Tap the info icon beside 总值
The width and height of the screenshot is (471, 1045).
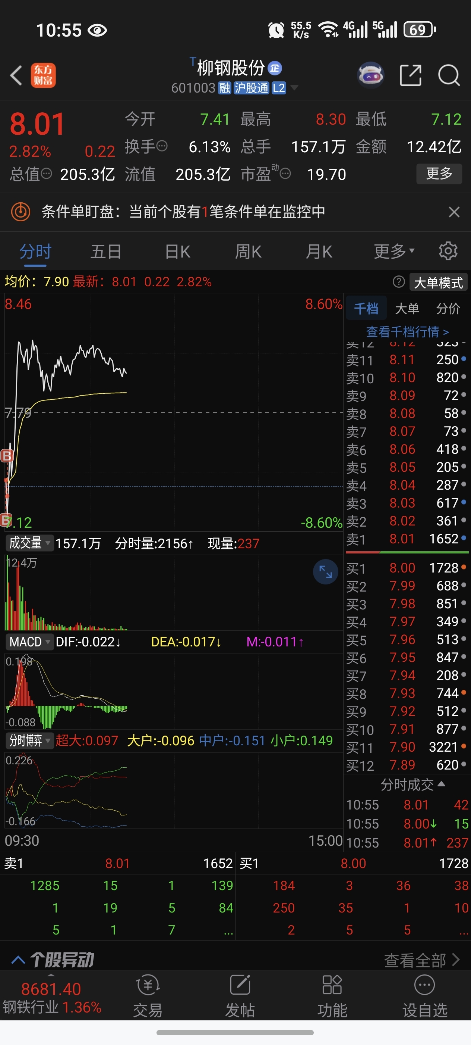pyautogui.click(x=46, y=174)
